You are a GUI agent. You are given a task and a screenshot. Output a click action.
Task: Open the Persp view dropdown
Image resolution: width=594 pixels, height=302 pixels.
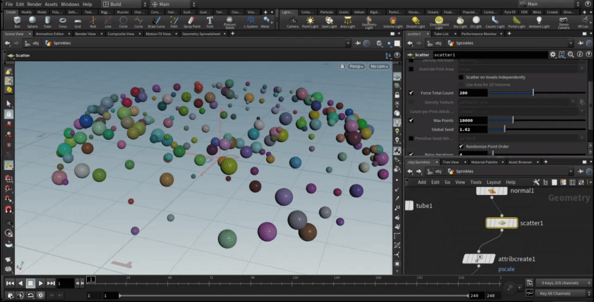tap(356, 67)
